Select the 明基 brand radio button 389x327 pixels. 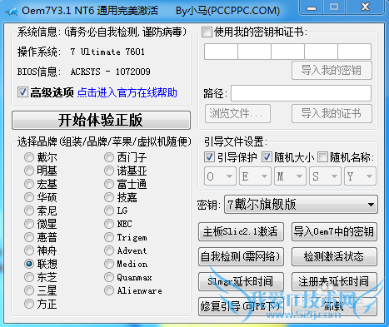pos(29,171)
